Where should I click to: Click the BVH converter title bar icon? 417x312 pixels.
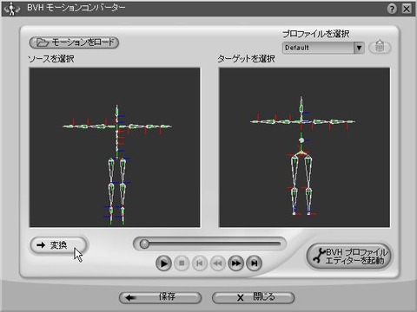coord(12,9)
